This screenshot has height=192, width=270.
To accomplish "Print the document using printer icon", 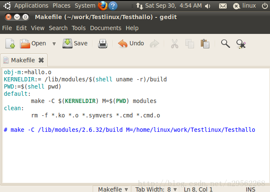I will 103,44.
